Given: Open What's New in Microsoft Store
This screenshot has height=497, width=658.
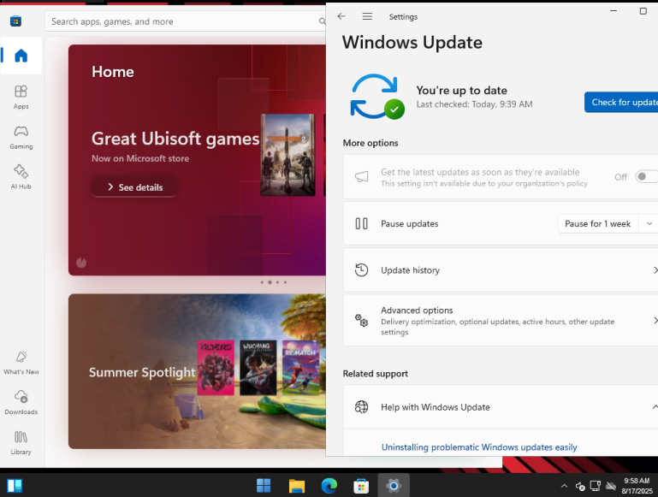Looking at the screenshot, I should [21, 363].
